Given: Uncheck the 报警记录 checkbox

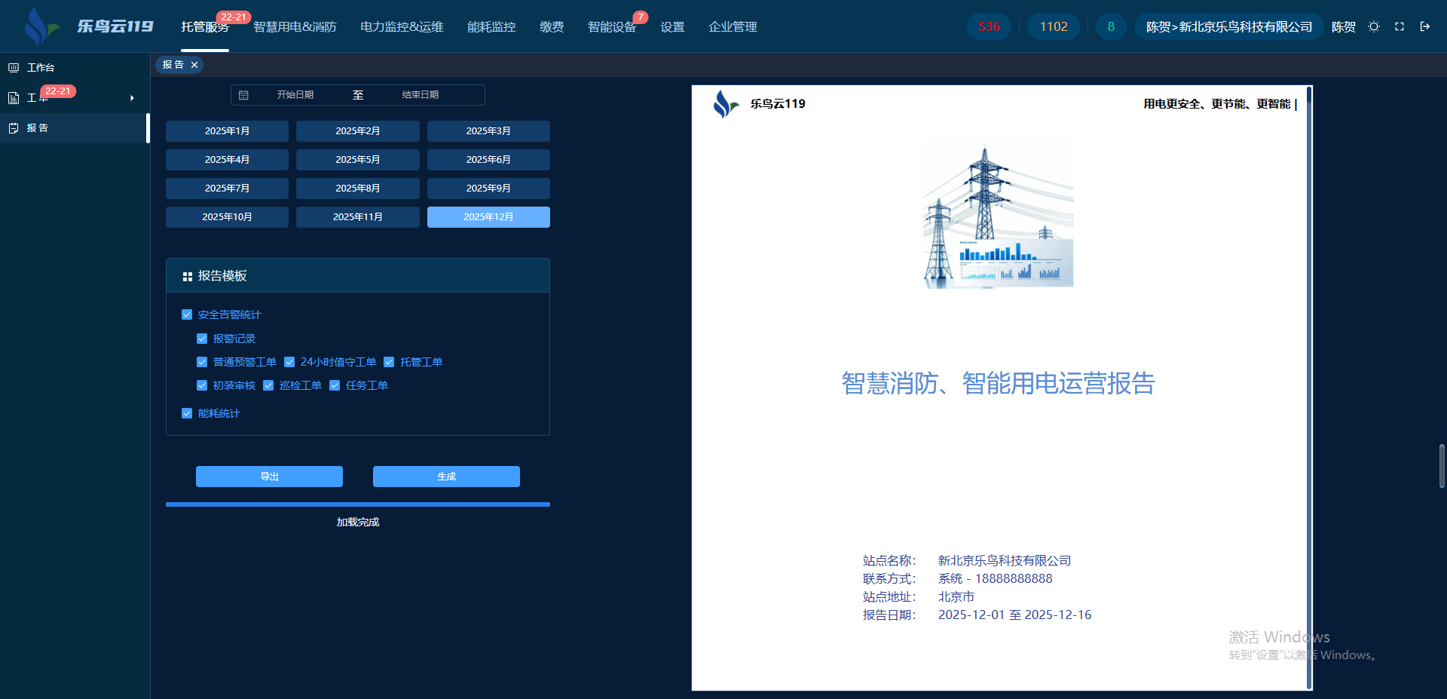Looking at the screenshot, I should pyautogui.click(x=202, y=339).
